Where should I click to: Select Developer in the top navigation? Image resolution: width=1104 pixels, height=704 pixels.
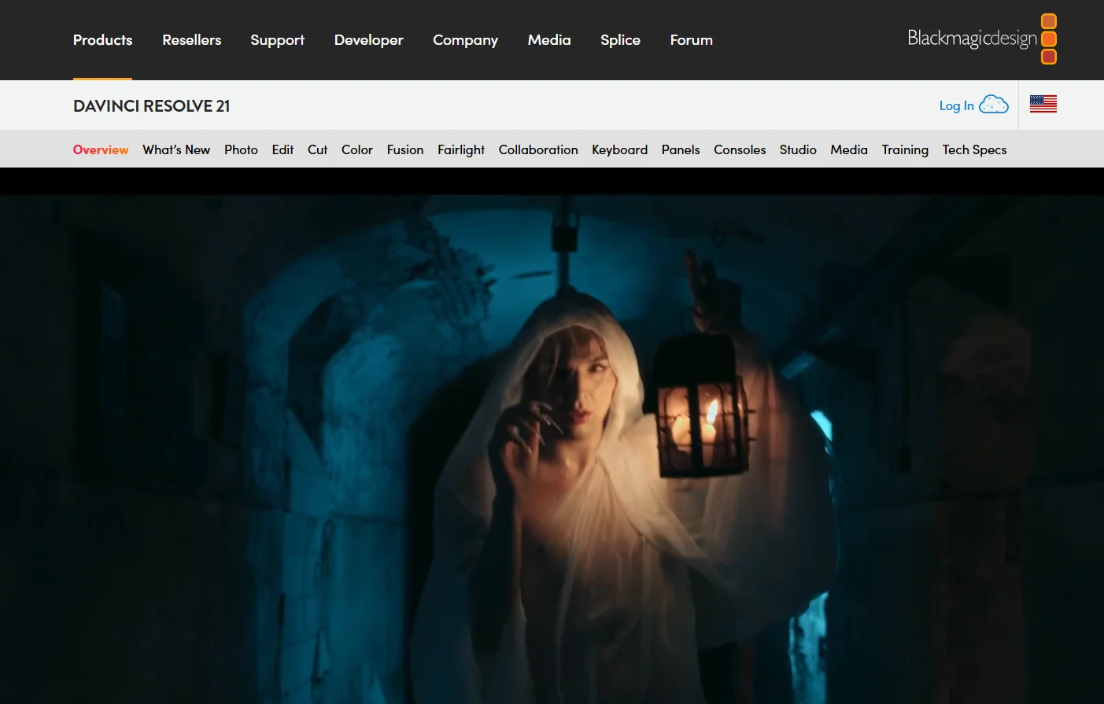368,40
